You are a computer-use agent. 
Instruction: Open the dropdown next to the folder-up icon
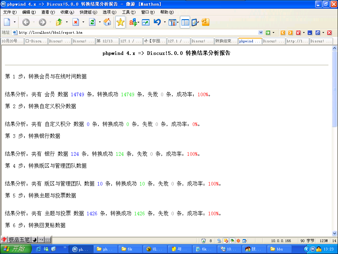pos(67,22)
